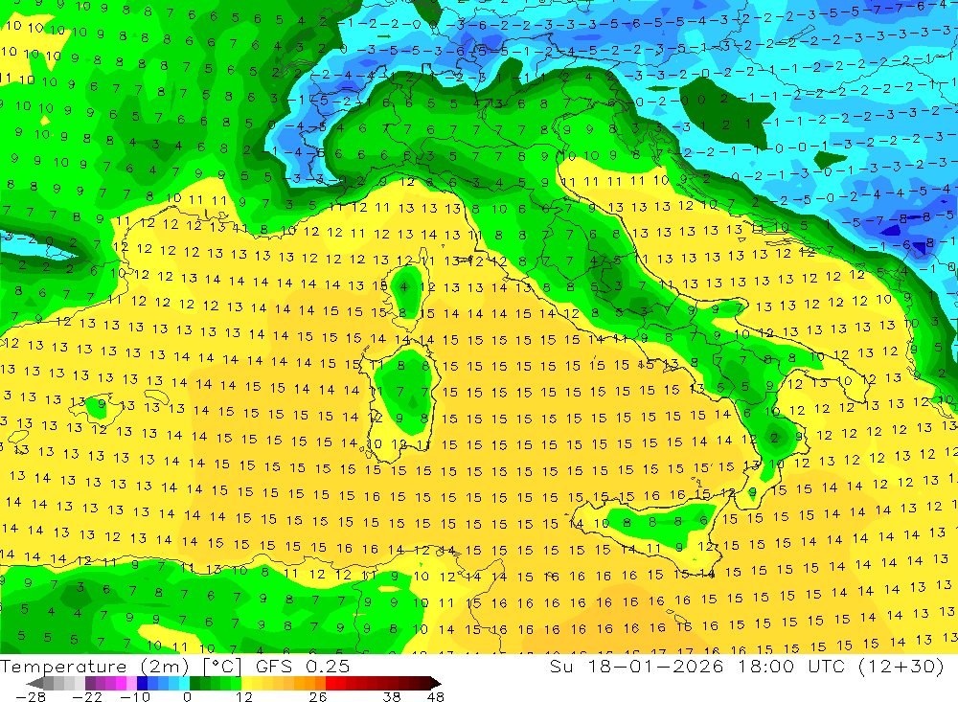Click the '0' legend scale label

187,697
